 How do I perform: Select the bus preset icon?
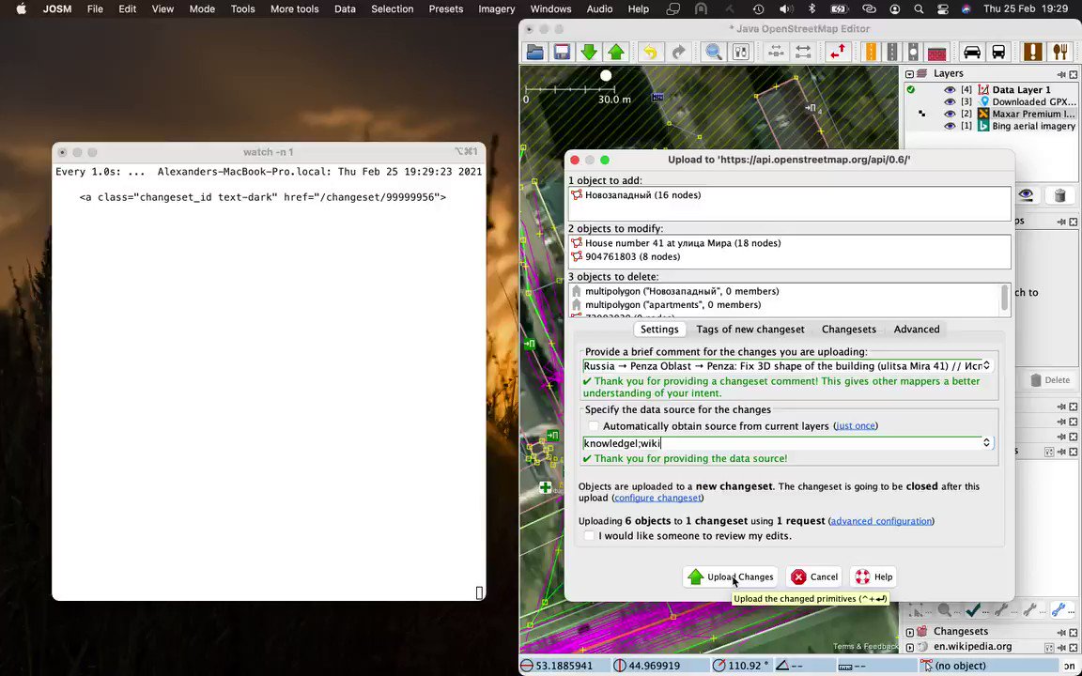(998, 52)
